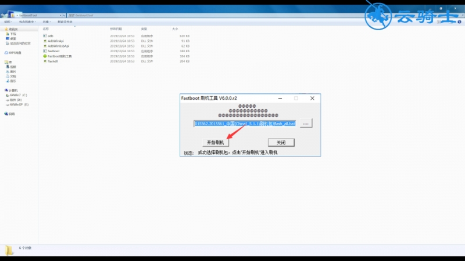
Task: Click the '630 KB' size cell of adb
Action: click(x=184, y=36)
